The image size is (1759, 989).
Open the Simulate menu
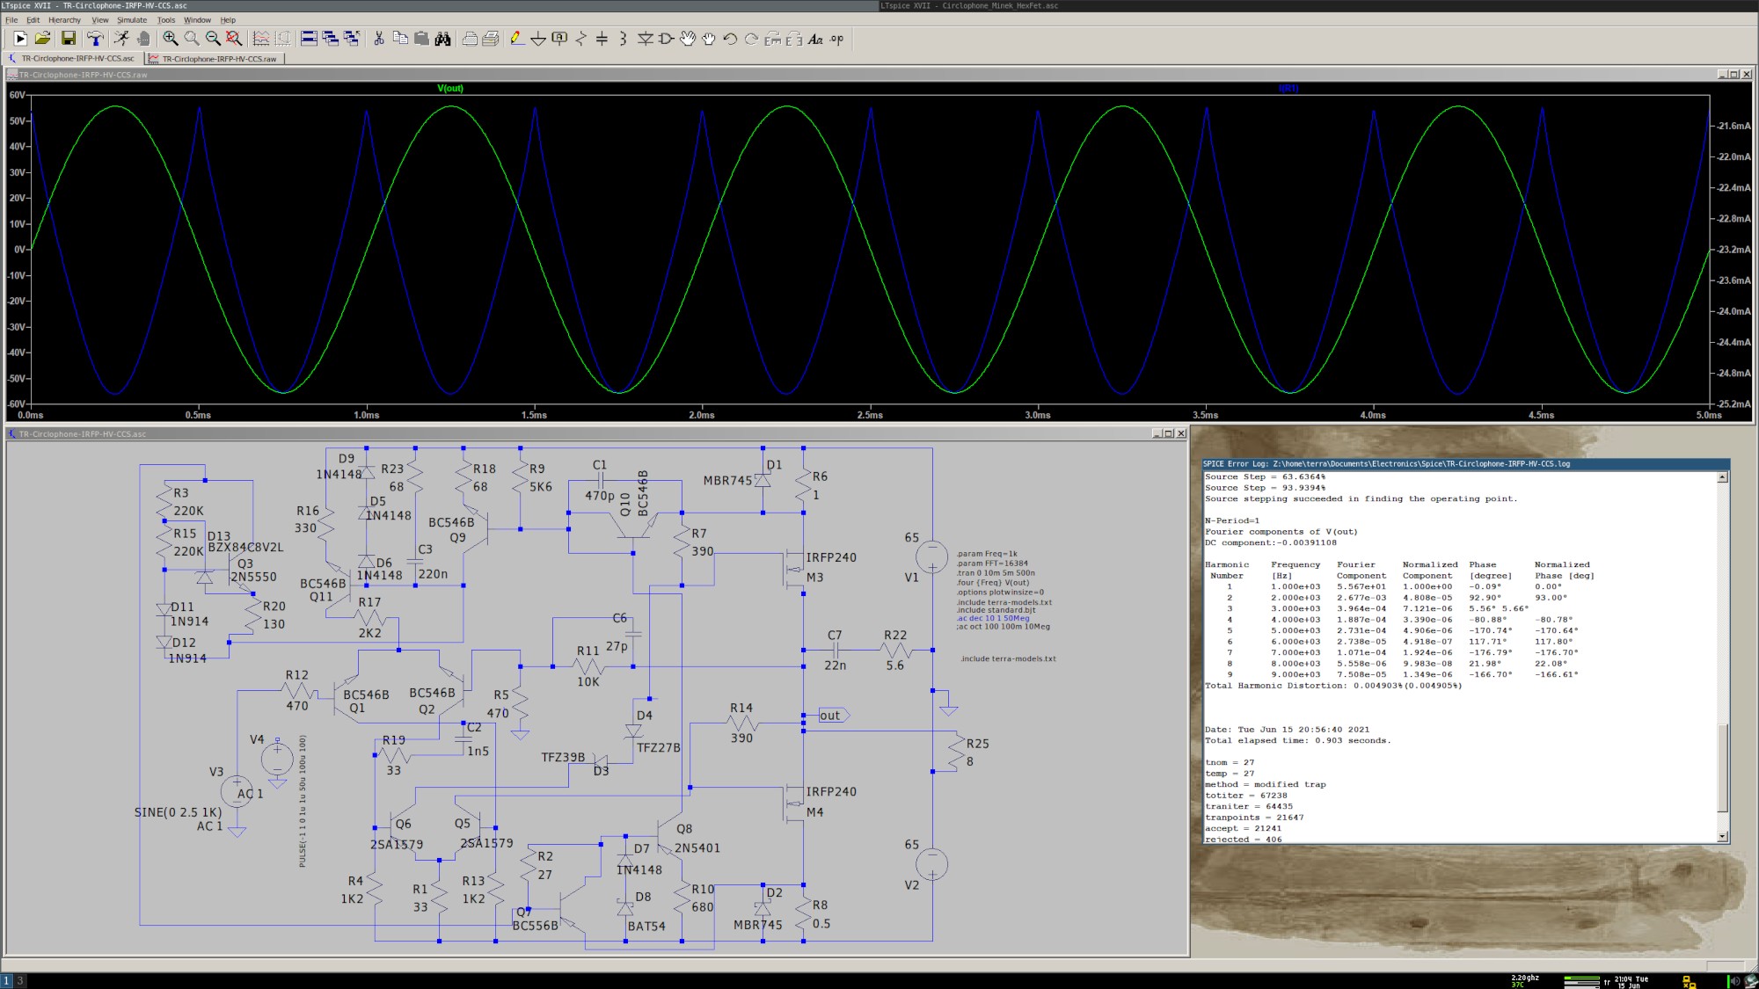tap(132, 19)
